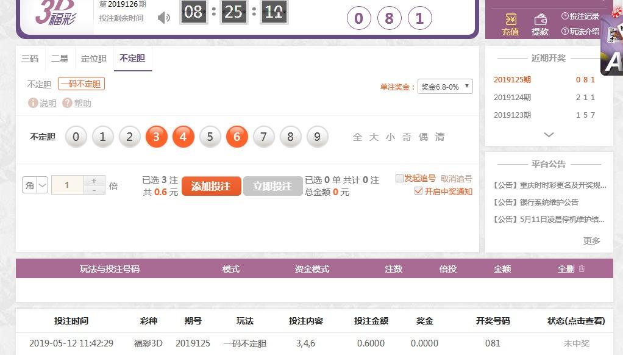This screenshot has width=623, height=355.
Task: Deselect orange number ball 6
Action: 237,137
